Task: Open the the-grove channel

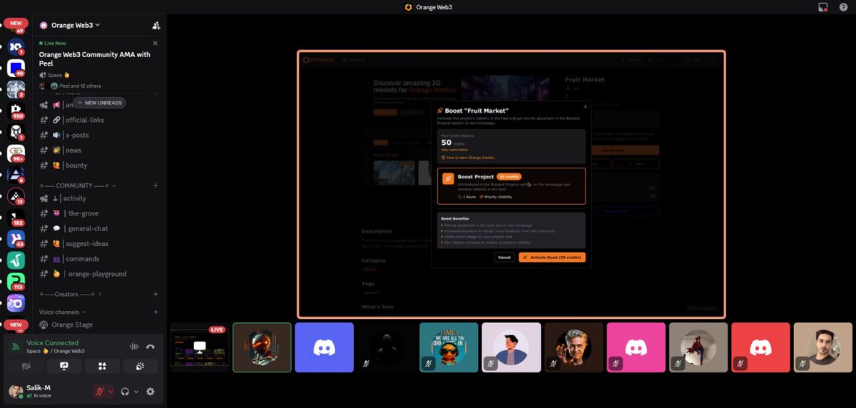Action: click(x=99, y=213)
